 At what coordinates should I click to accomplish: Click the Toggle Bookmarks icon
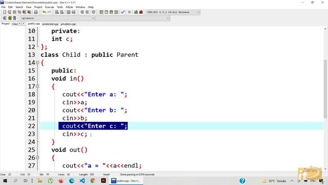(x=9, y=18)
